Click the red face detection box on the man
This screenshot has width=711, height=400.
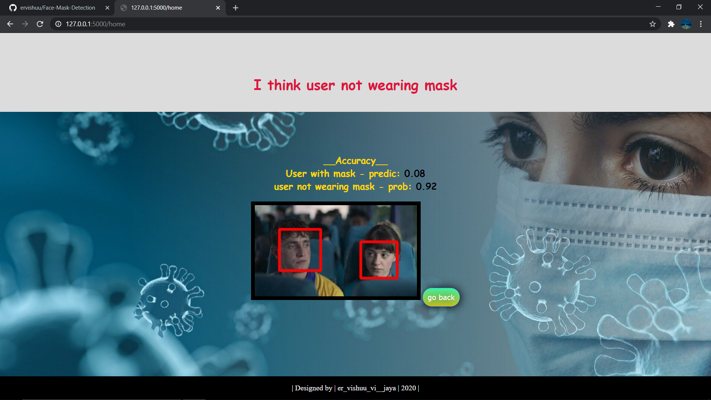coord(301,250)
